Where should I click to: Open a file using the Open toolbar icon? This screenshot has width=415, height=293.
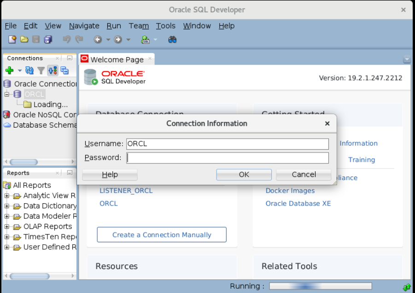[25, 39]
